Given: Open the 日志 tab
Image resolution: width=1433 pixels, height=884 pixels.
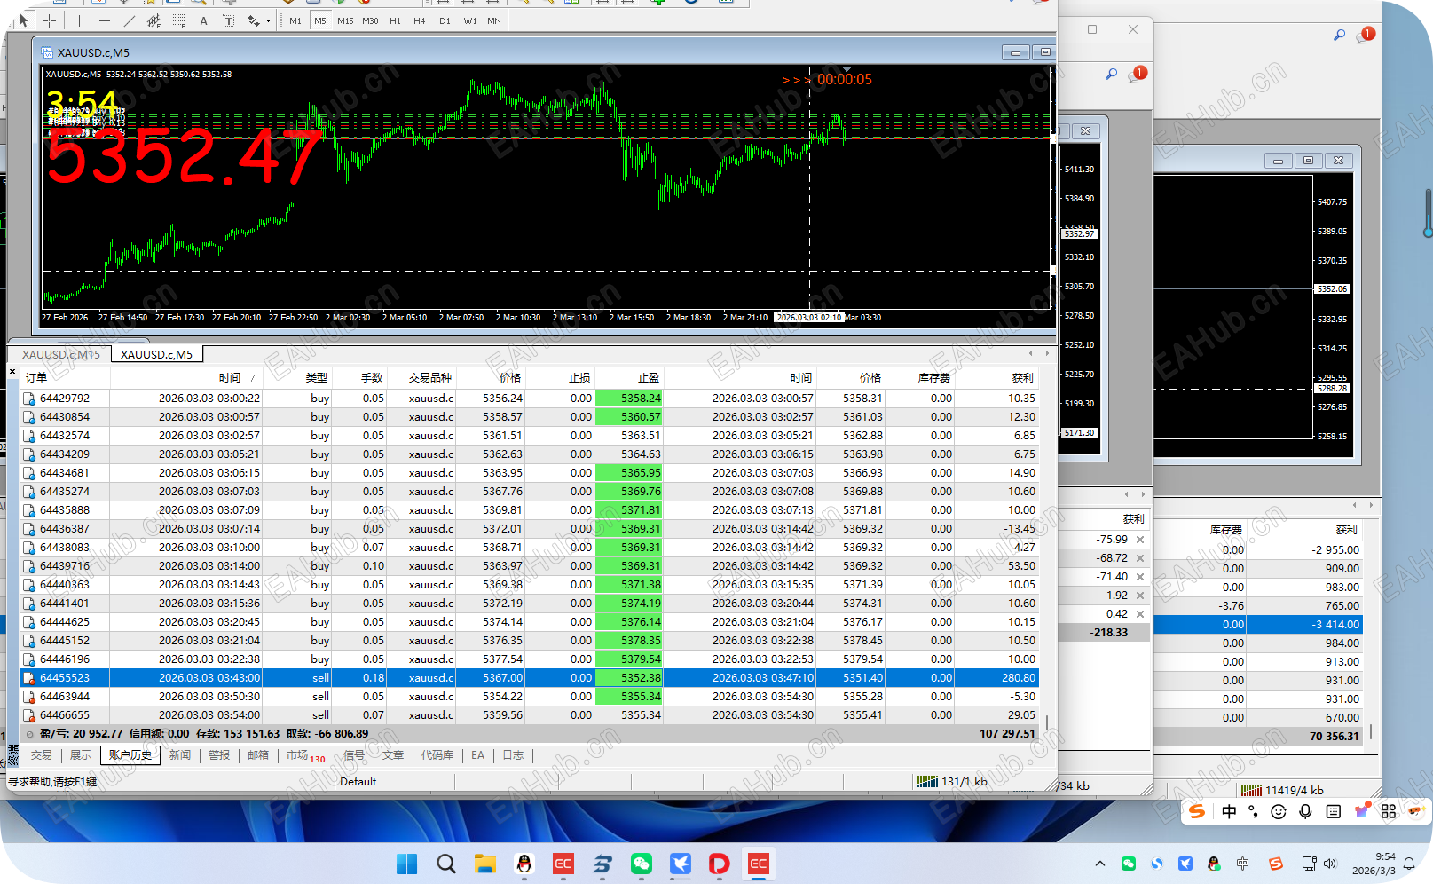Looking at the screenshot, I should click(513, 755).
